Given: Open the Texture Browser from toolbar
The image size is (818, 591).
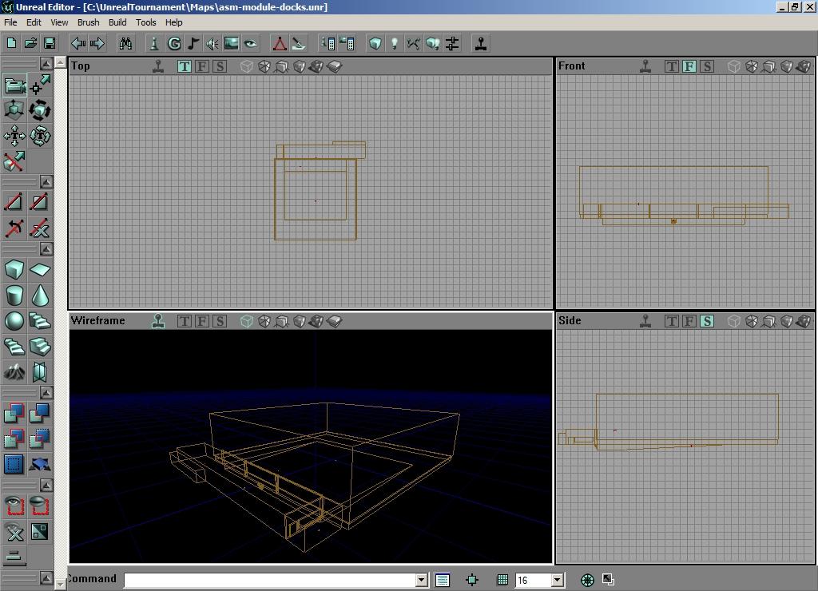Looking at the screenshot, I should pos(231,43).
